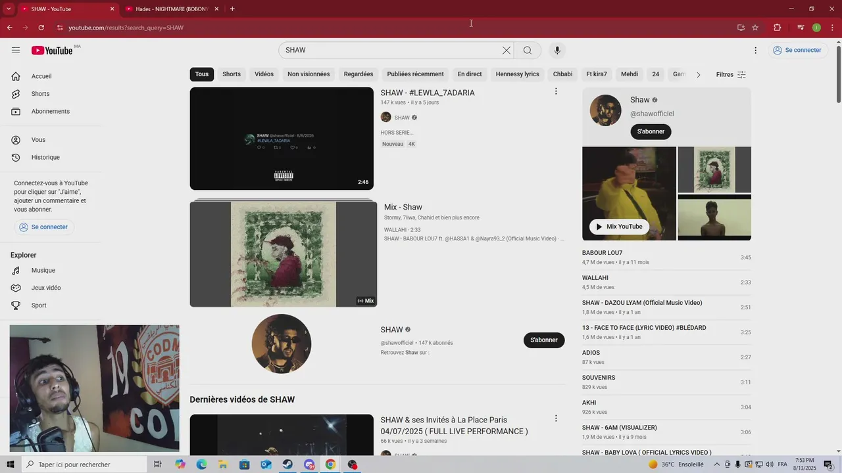The height and width of the screenshot is (473, 842).
Task: Select the Tous filter chip
Action: (x=202, y=74)
